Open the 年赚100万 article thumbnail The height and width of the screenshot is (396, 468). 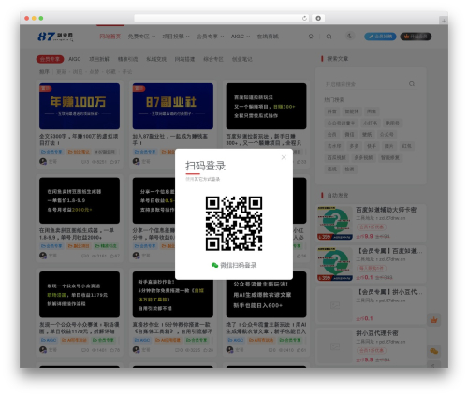(80, 106)
